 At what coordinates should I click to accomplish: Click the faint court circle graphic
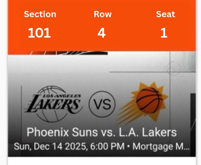pos(173,68)
